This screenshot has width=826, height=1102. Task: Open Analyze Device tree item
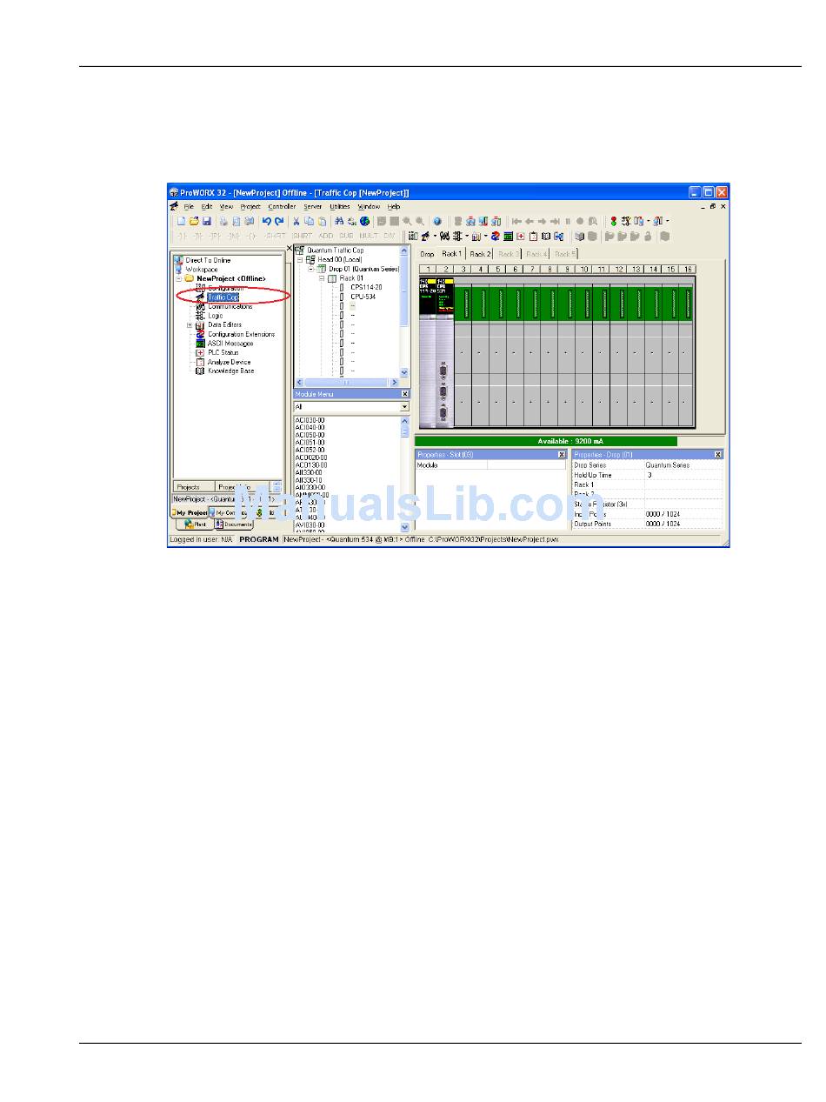230,362
